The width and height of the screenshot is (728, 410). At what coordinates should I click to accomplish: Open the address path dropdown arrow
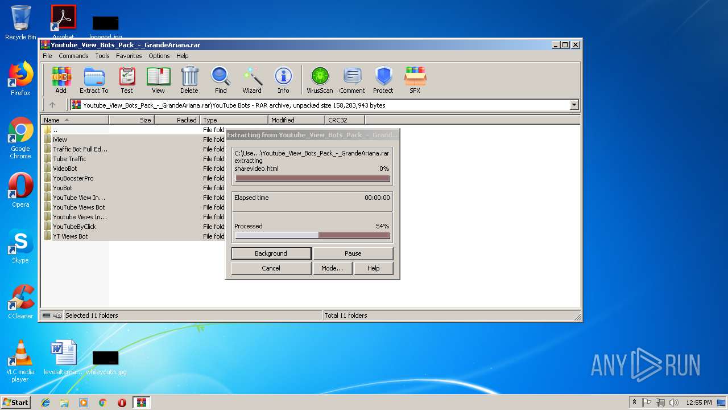(x=574, y=105)
